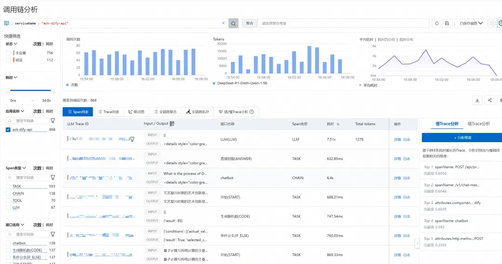Image resolution: width=502 pixels, height=264 pixels.
Task: Click the right handle of the 耗时 slider
Action: click(x=53, y=91)
